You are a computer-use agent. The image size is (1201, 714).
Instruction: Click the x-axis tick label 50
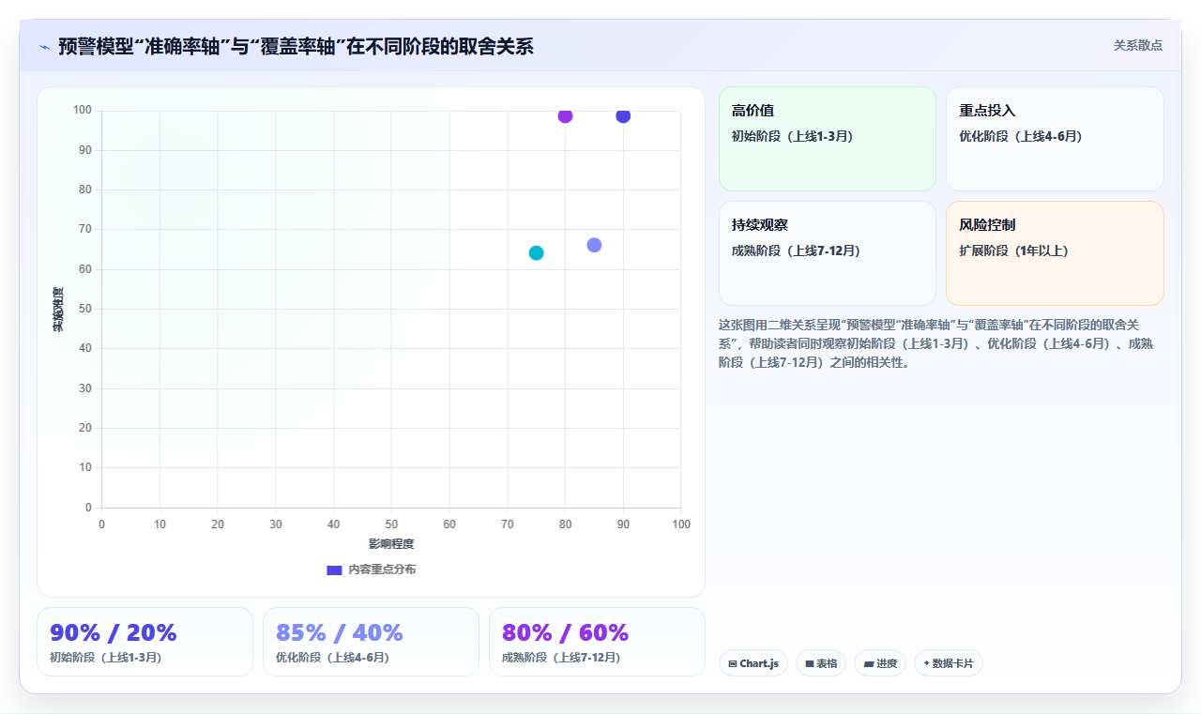[x=391, y=524]
